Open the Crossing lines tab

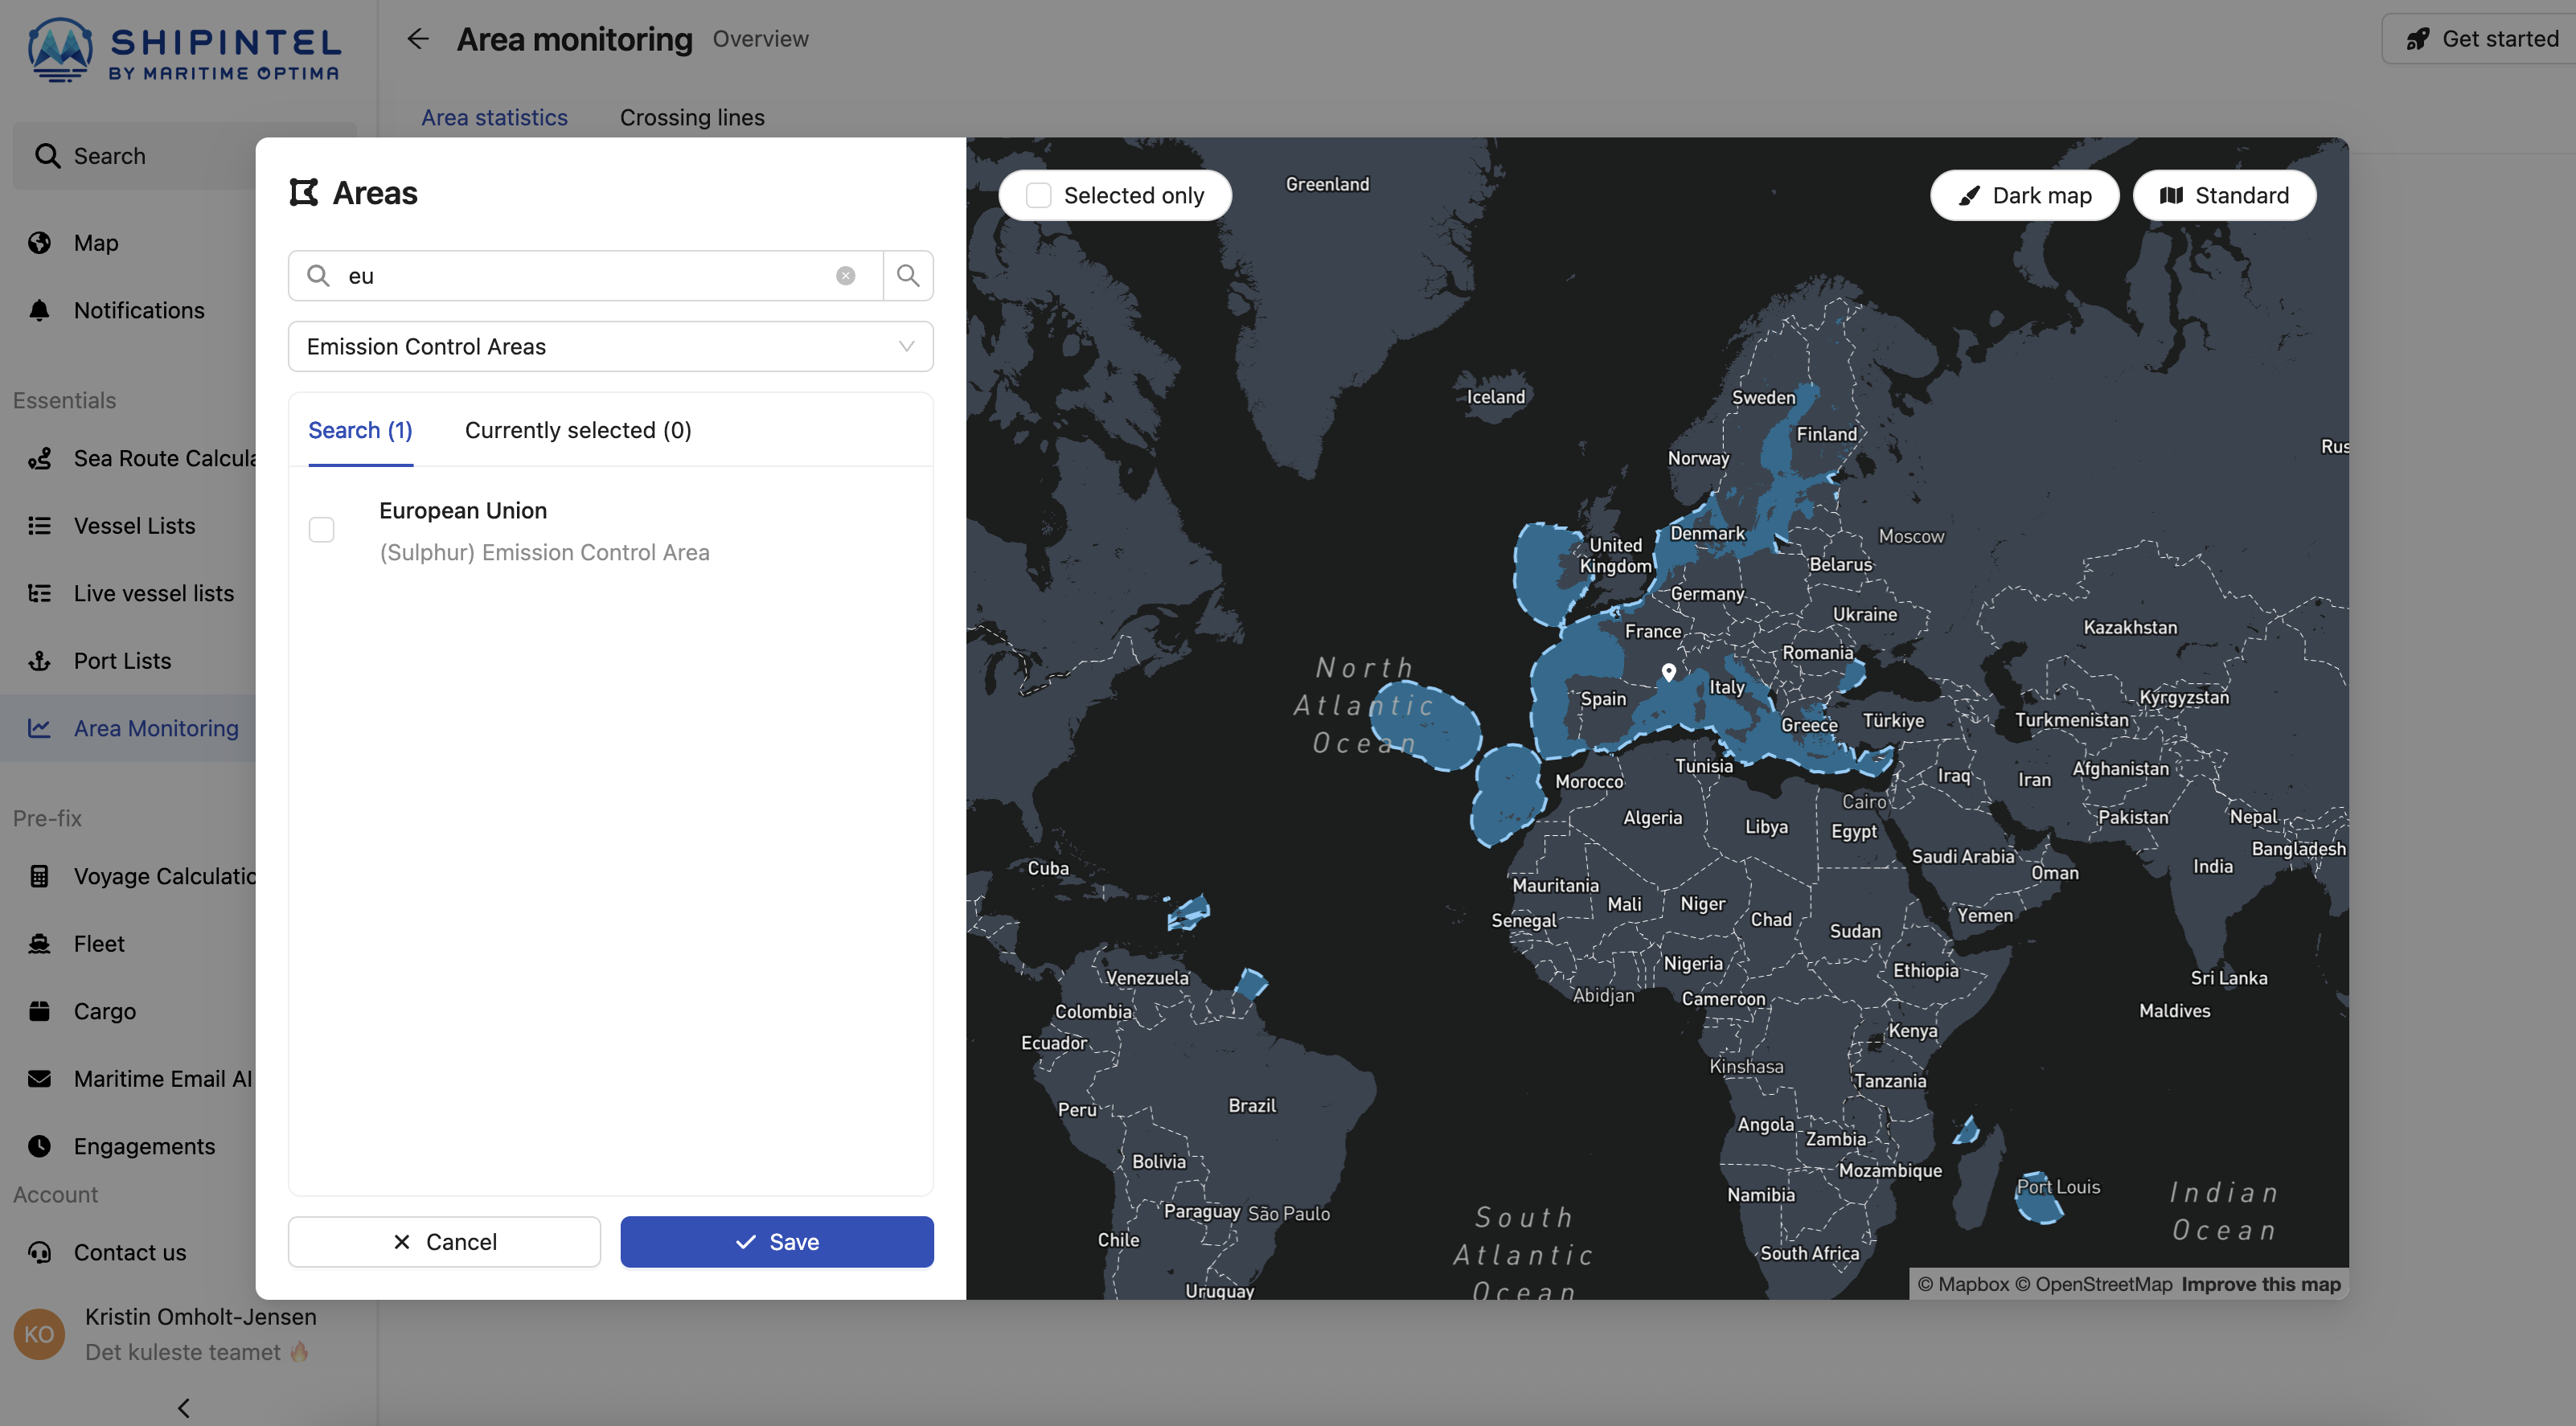click(x=691, y=117)
